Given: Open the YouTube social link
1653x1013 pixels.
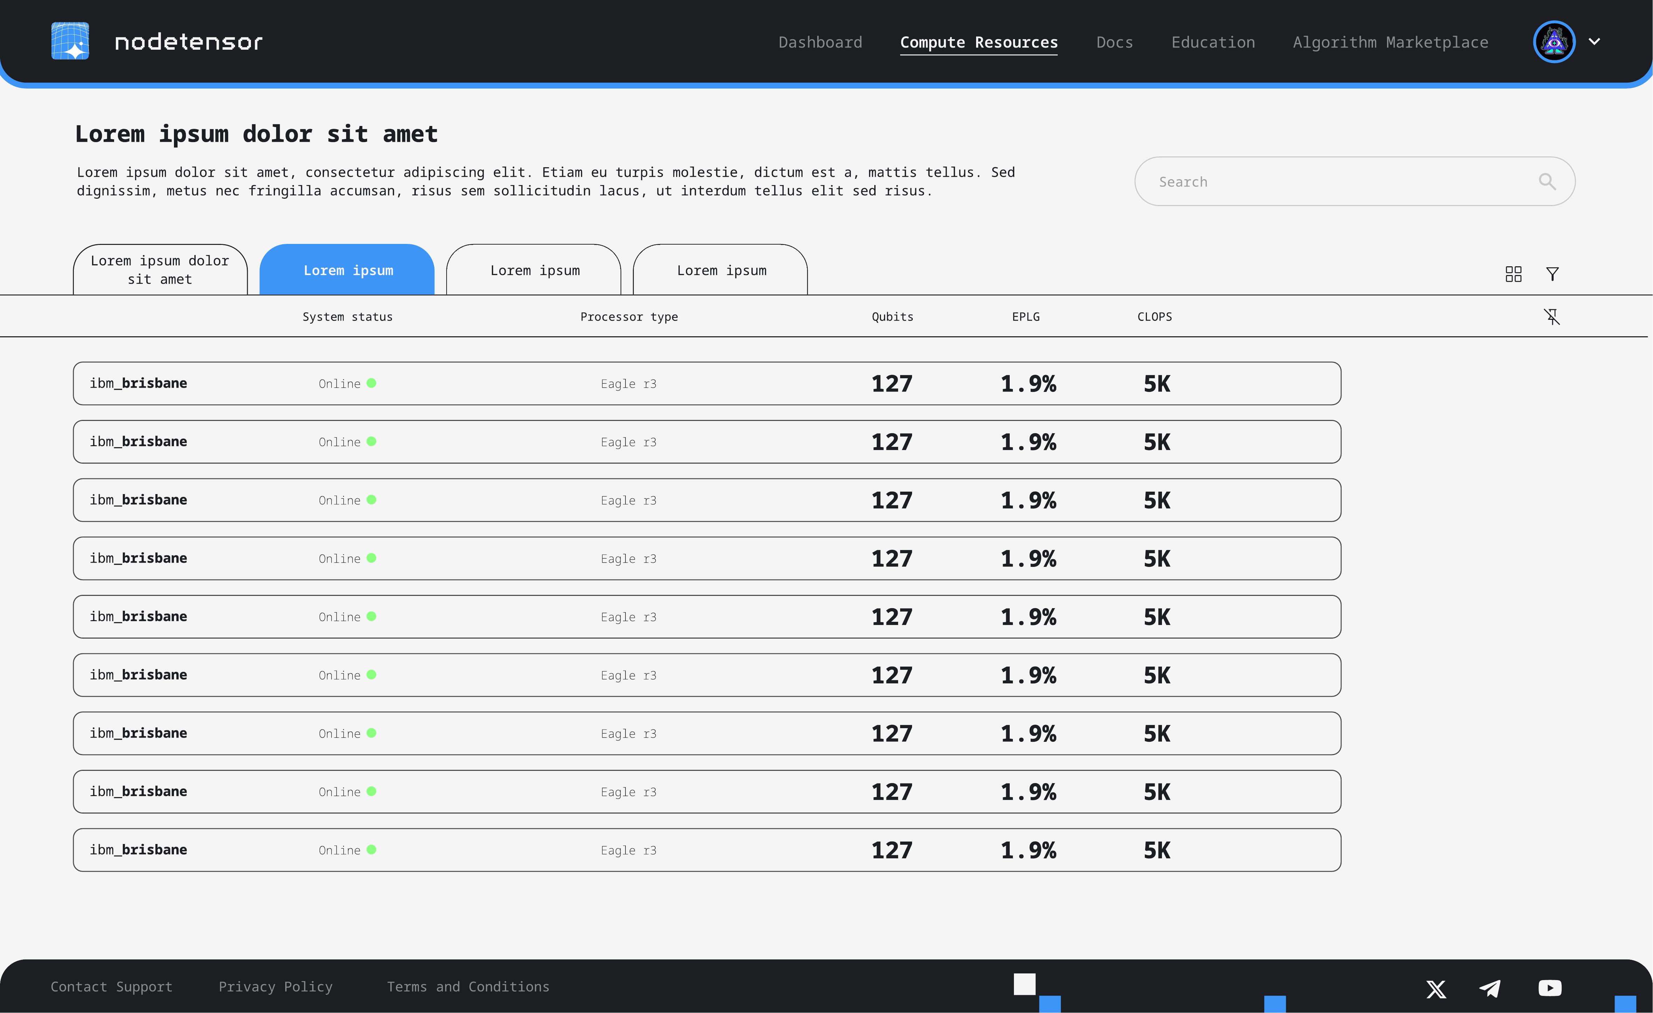Looking at the screenshot, I should click(x=1550, y=988).
